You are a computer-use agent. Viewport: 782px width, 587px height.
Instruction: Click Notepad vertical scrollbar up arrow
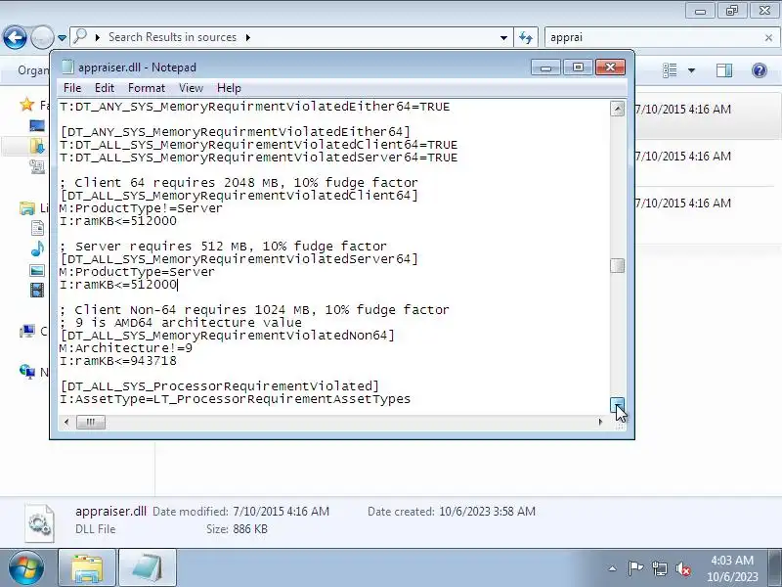point(618,109)
